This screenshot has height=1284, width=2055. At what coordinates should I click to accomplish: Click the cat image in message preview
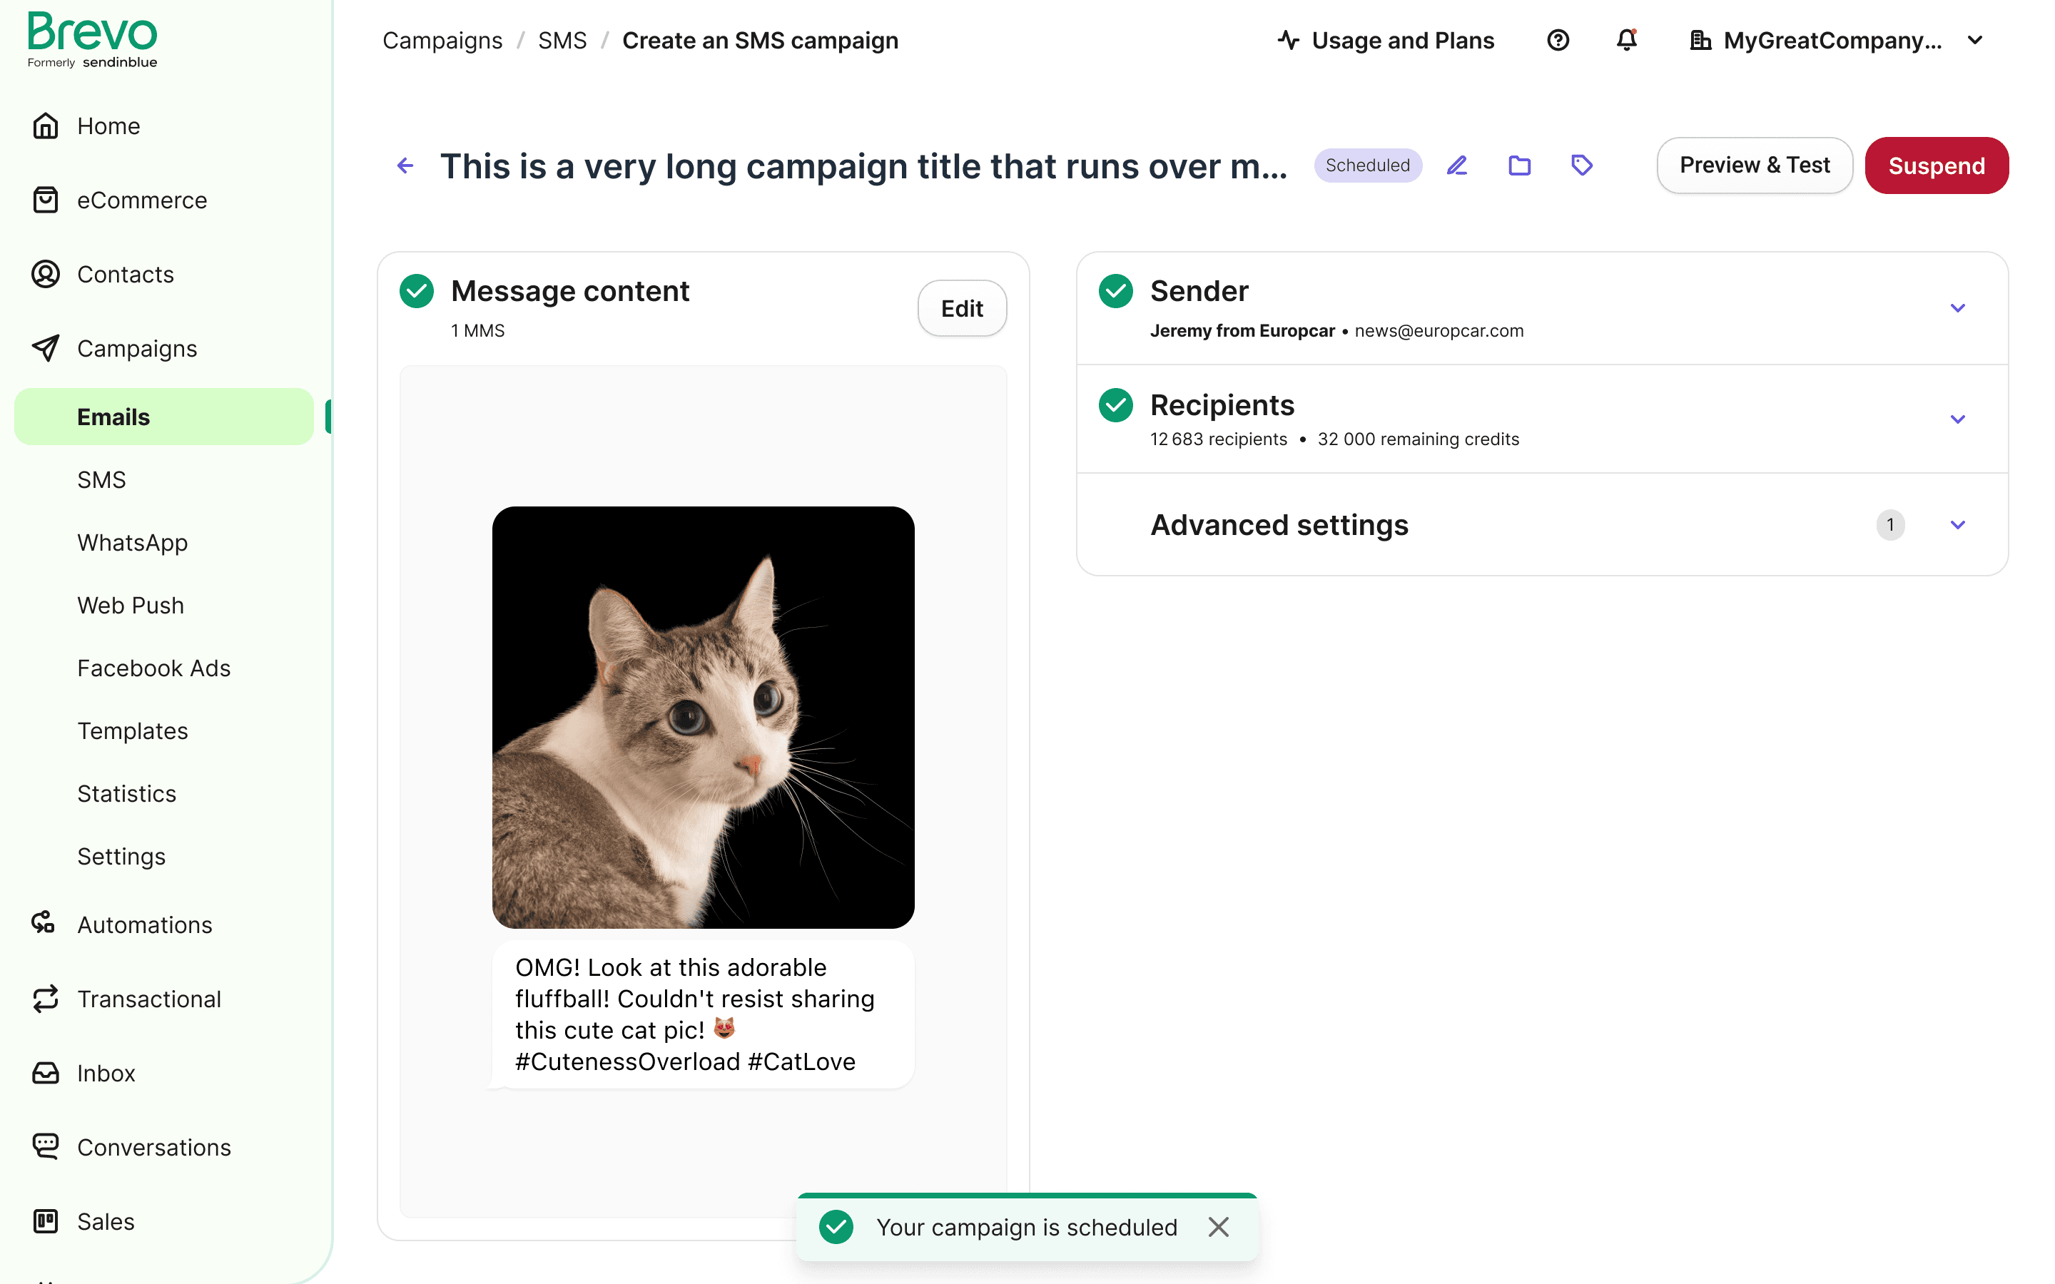pyautogui.click(x=703, y=718)
